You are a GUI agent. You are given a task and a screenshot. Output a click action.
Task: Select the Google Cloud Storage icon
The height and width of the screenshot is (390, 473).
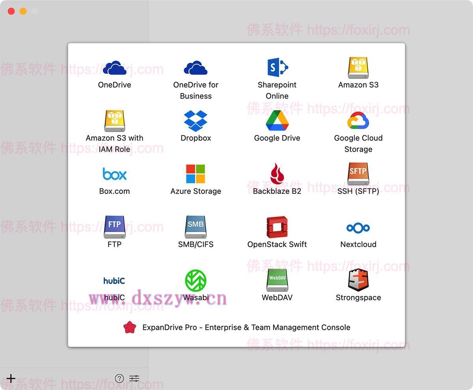point(358,121)
